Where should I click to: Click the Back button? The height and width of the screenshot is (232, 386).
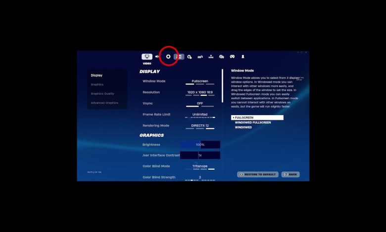[290, 174]
